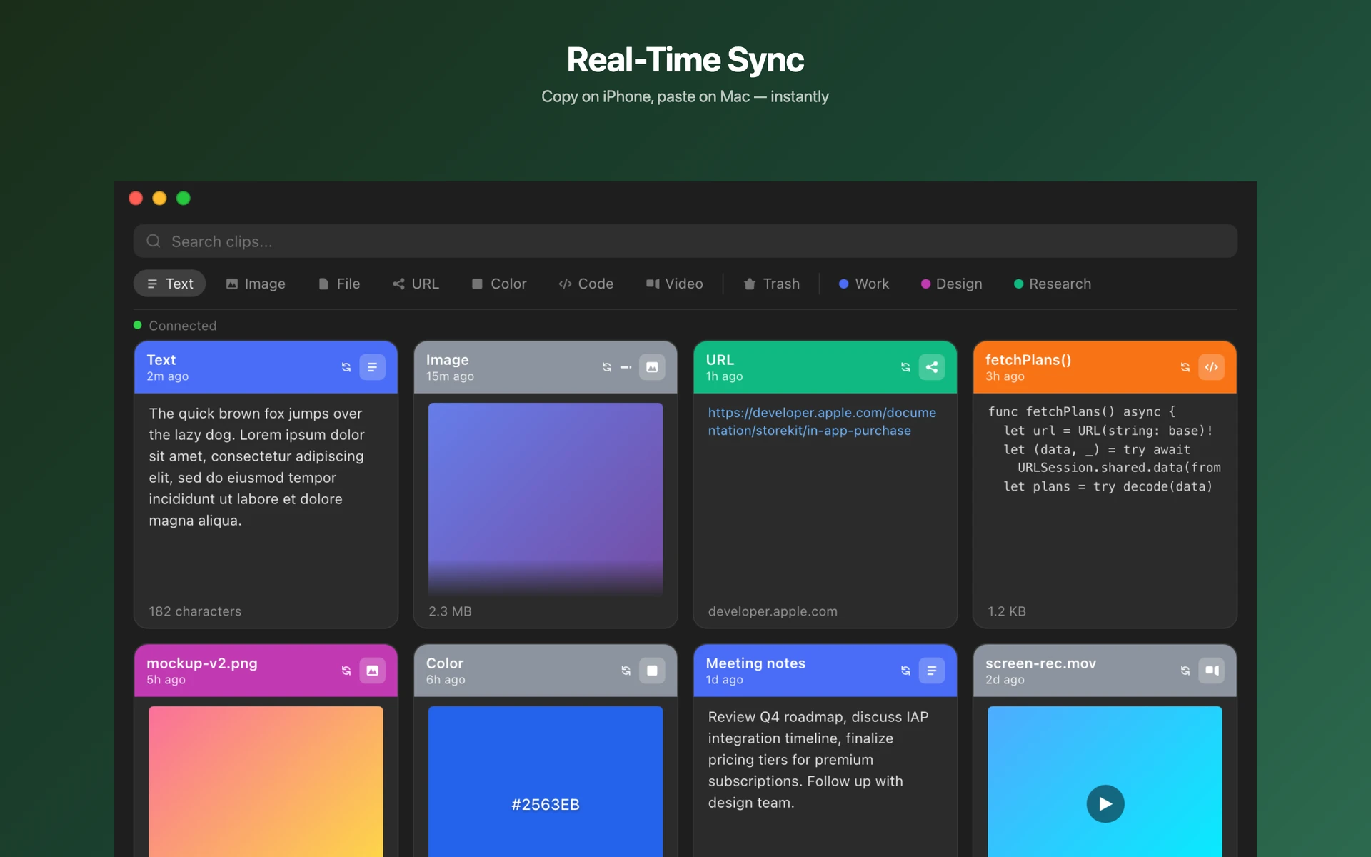This screenshot has height=857, width=1371.
Task: Click the 2.3 MB size label
Action: [x=450, y=611]
